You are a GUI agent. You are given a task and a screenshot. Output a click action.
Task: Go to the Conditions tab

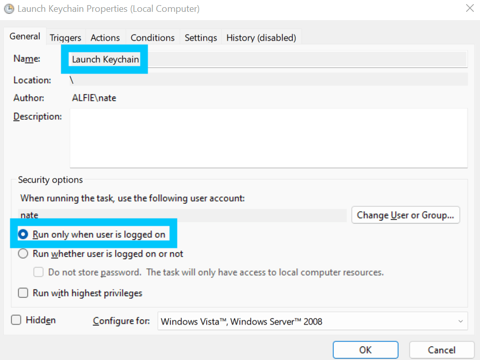(152, 38)
